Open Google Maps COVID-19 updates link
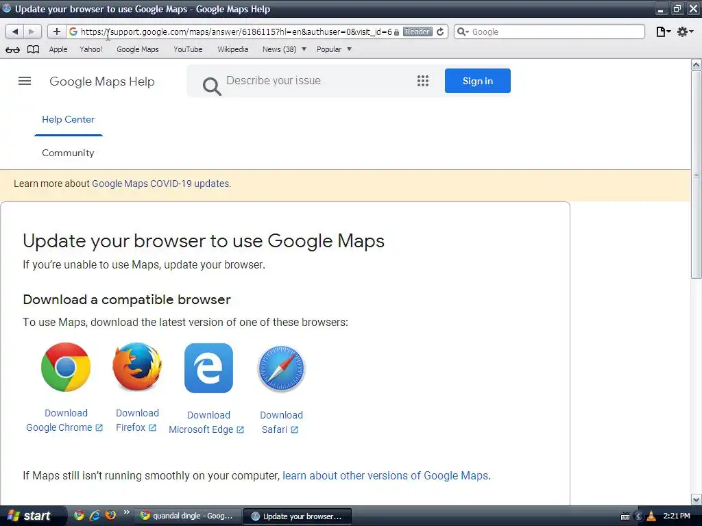This screenshot has width=702, height=526. pos(160,184)
